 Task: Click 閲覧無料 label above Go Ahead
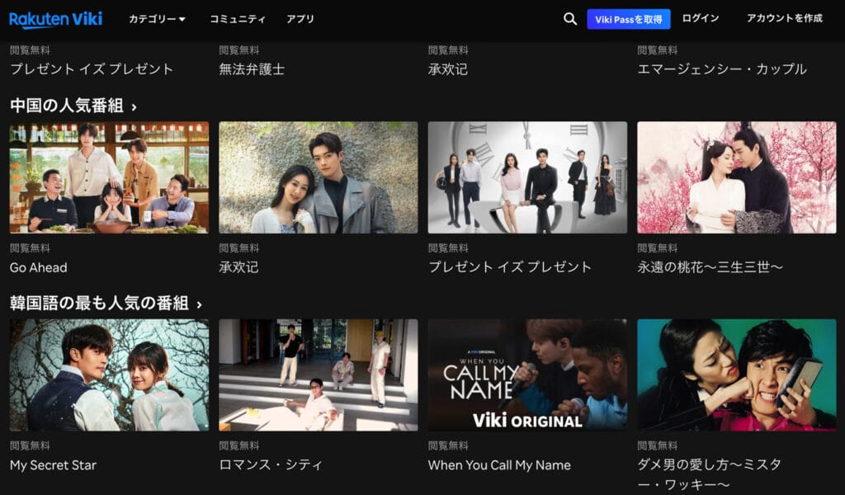coord(30,248)
